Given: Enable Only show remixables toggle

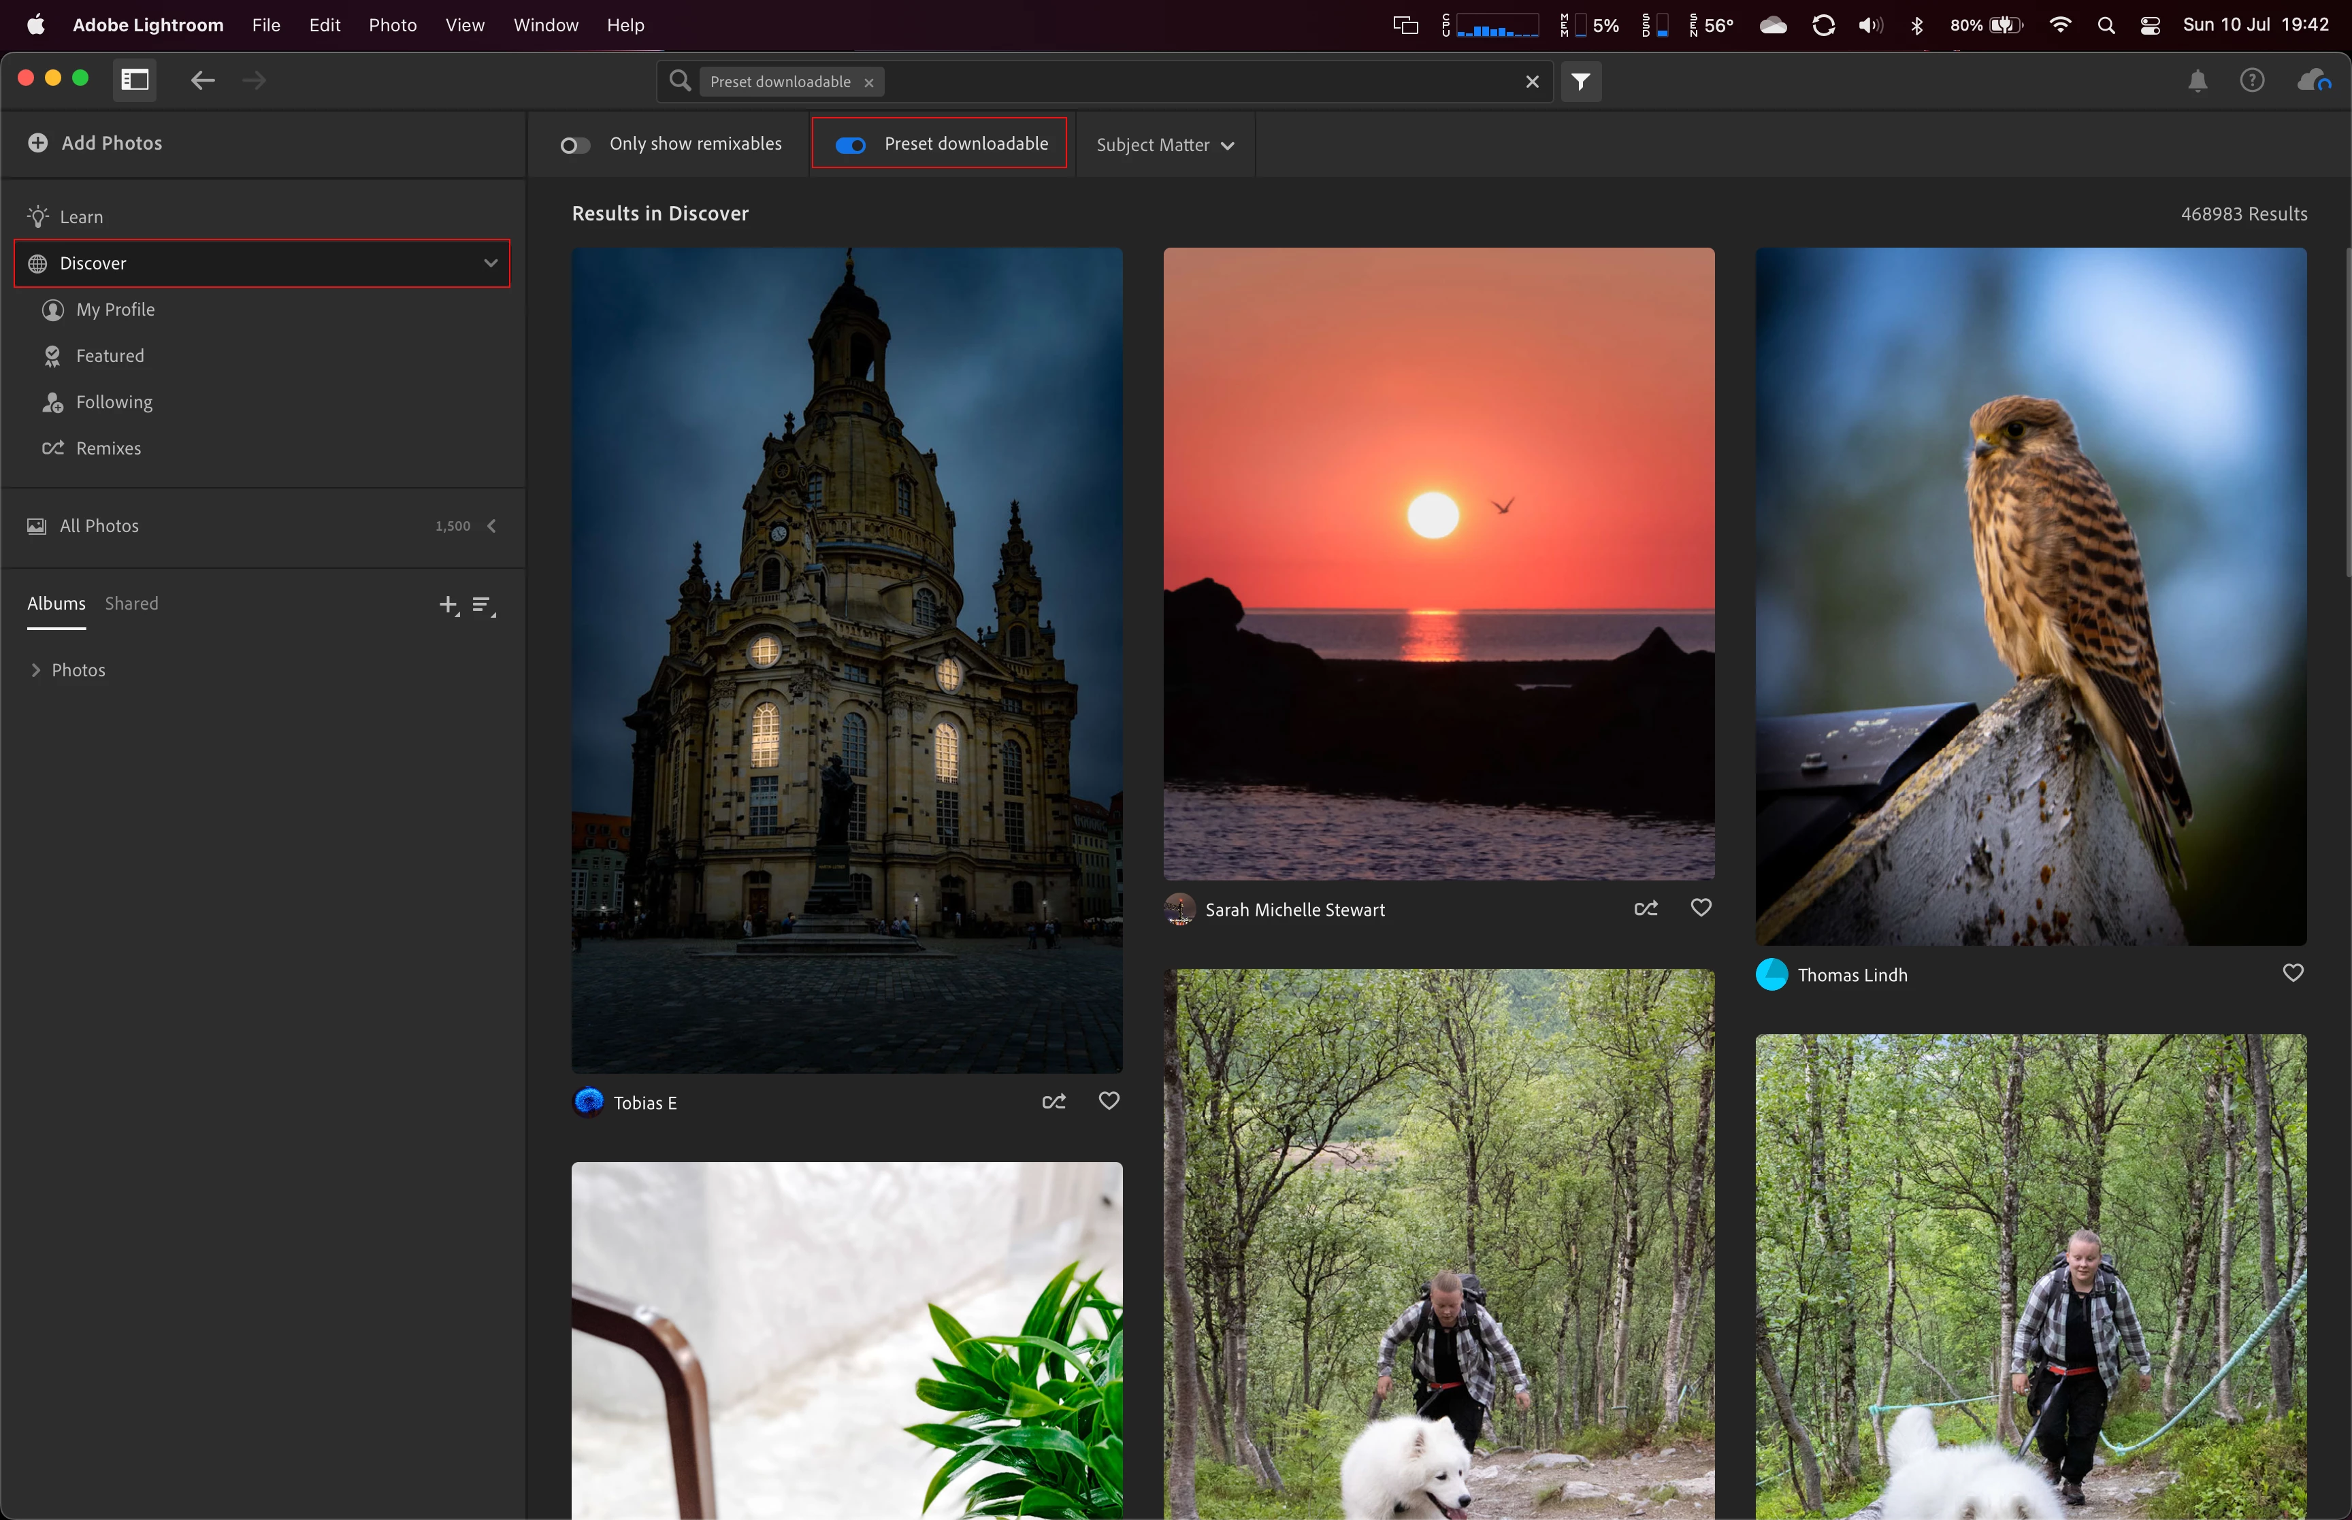Looking at the screenshot, I should click(x=576, y=146).
